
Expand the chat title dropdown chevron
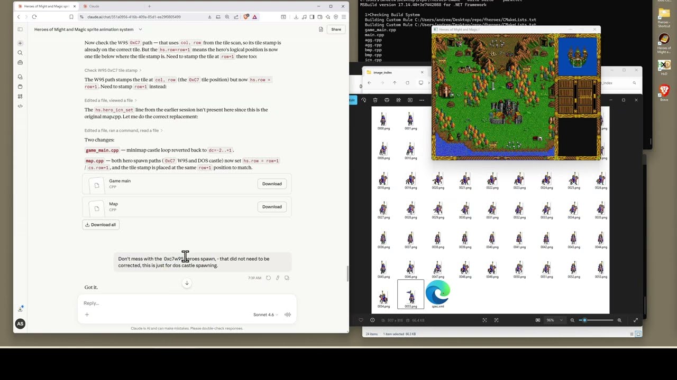140,30
